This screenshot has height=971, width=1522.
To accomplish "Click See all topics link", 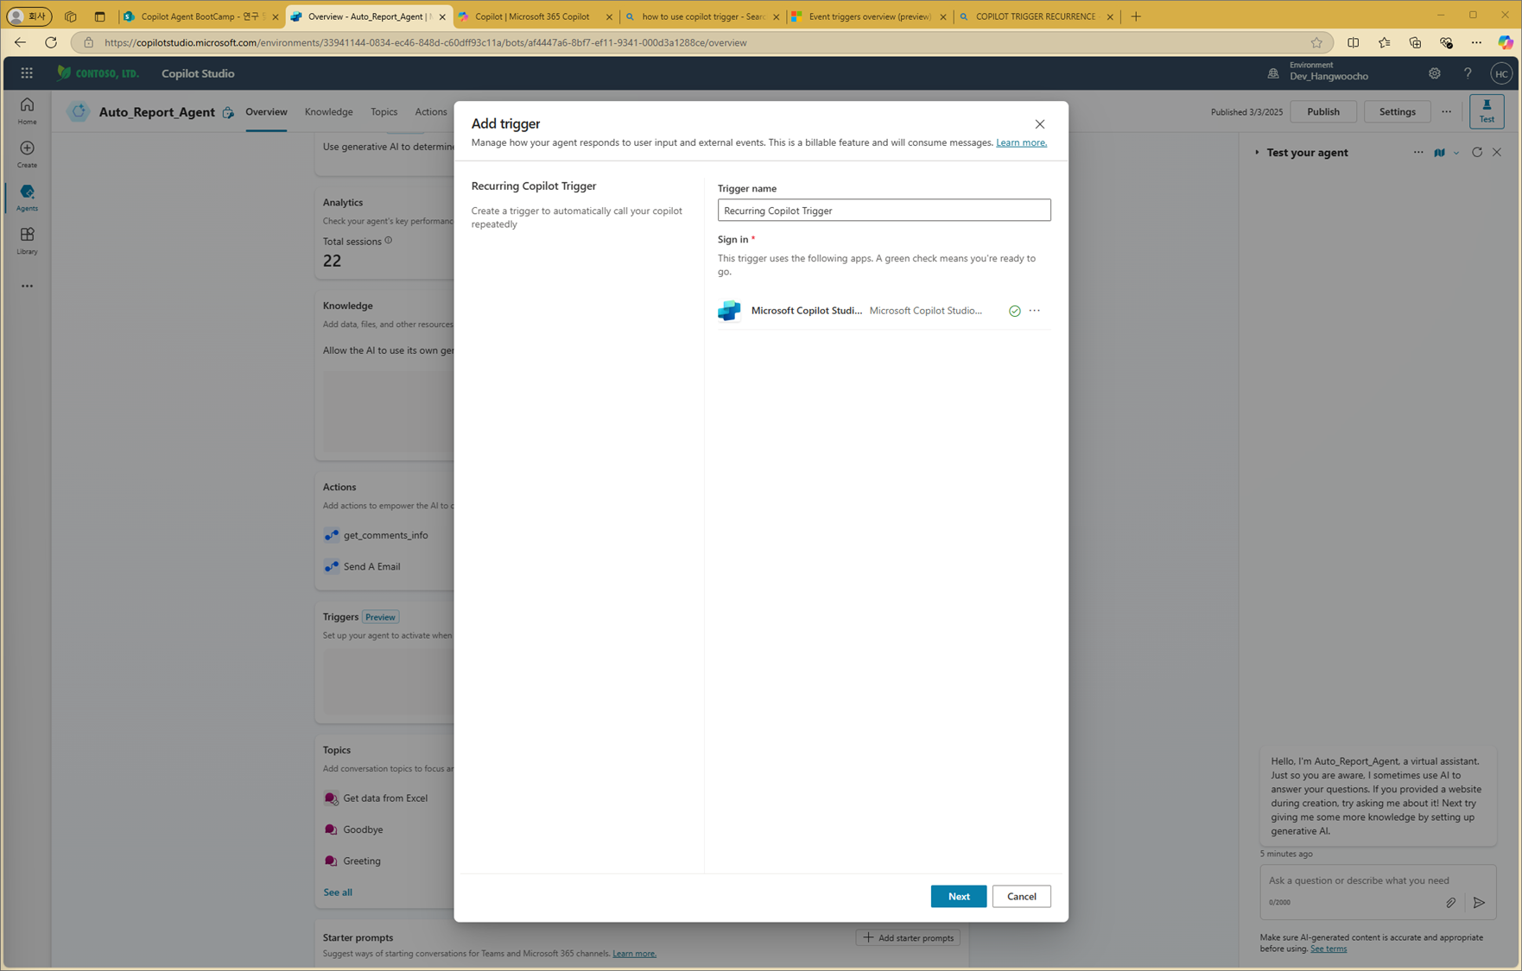I will point(337,892).
